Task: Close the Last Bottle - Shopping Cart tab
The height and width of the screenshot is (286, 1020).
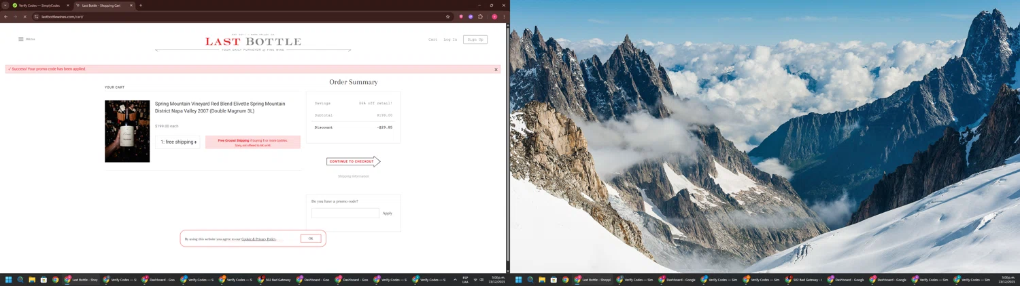Action: click(x=131, y=5)
